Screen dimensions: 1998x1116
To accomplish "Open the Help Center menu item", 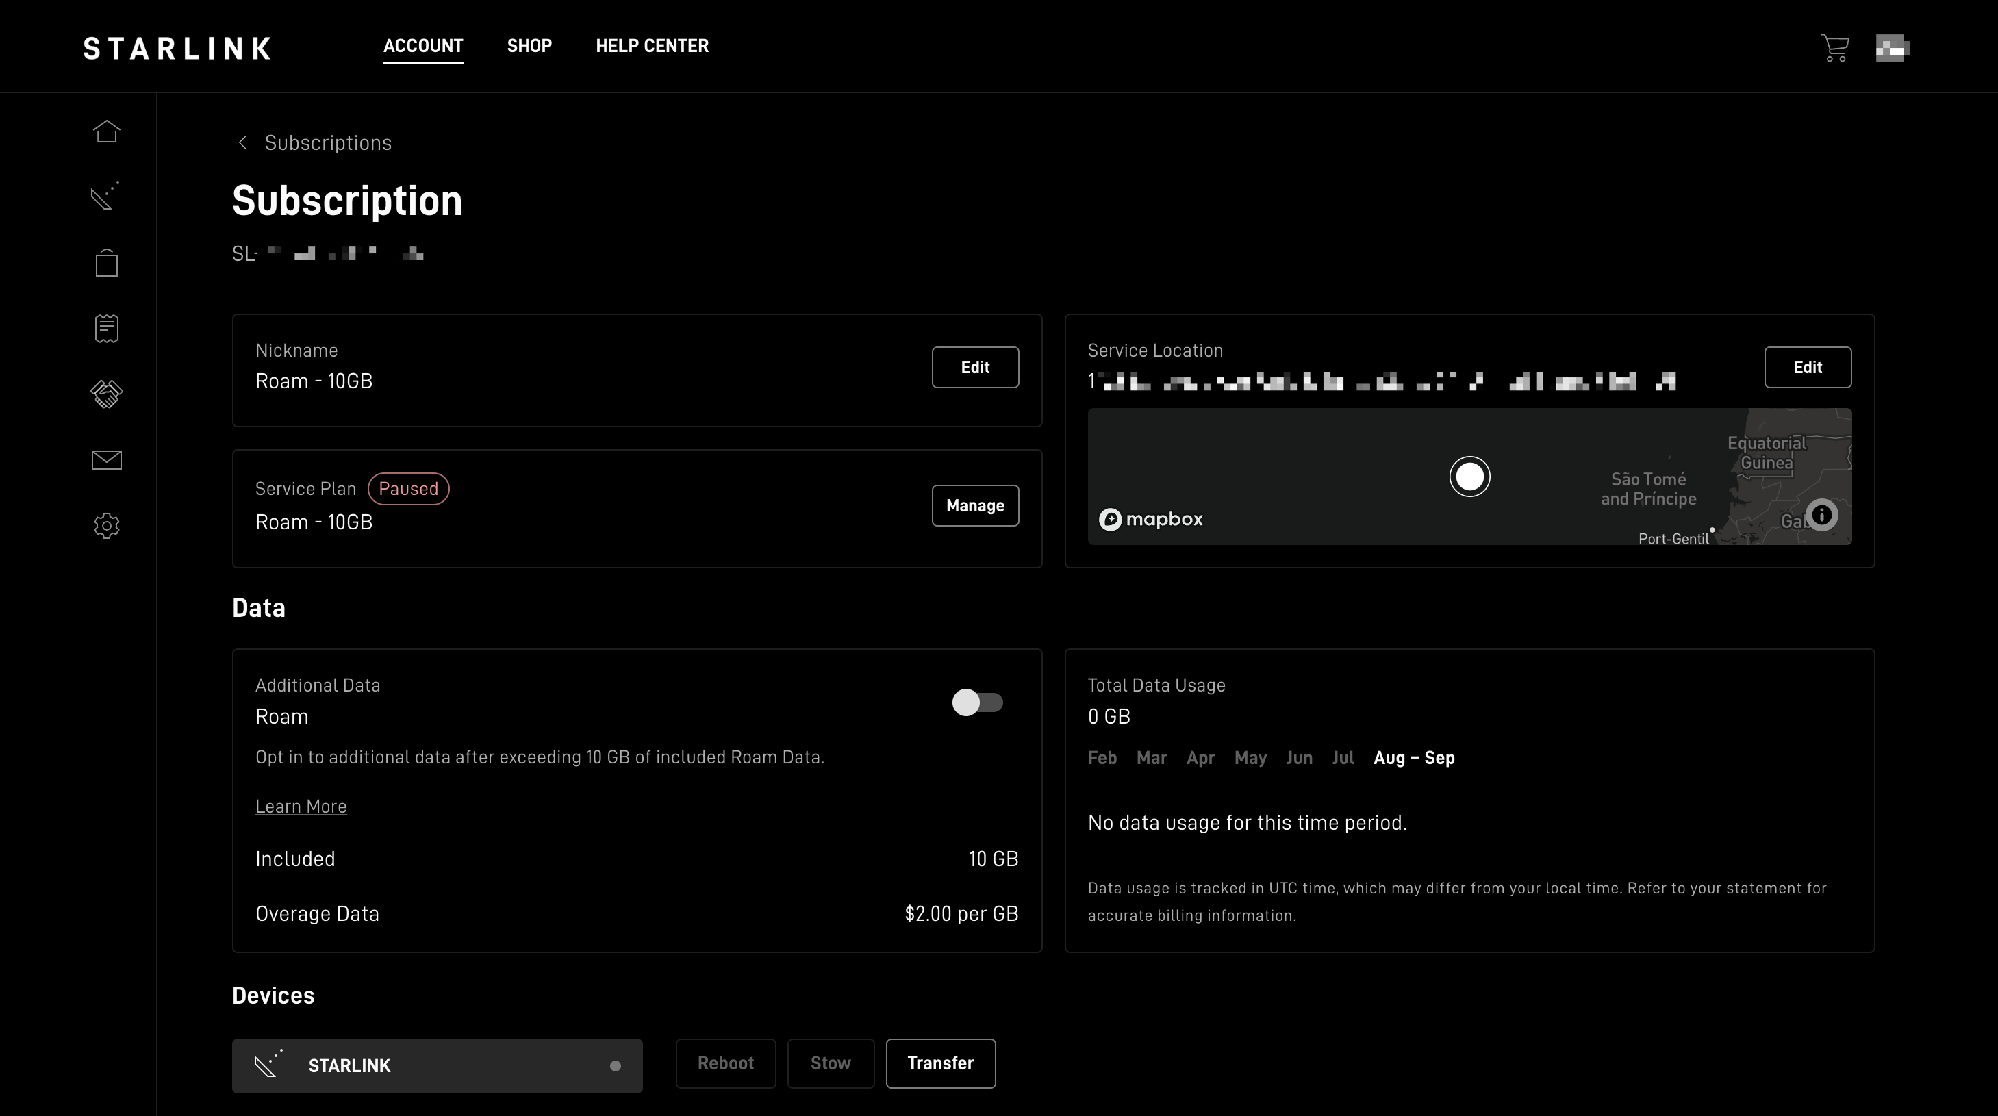I will (652, 46).
